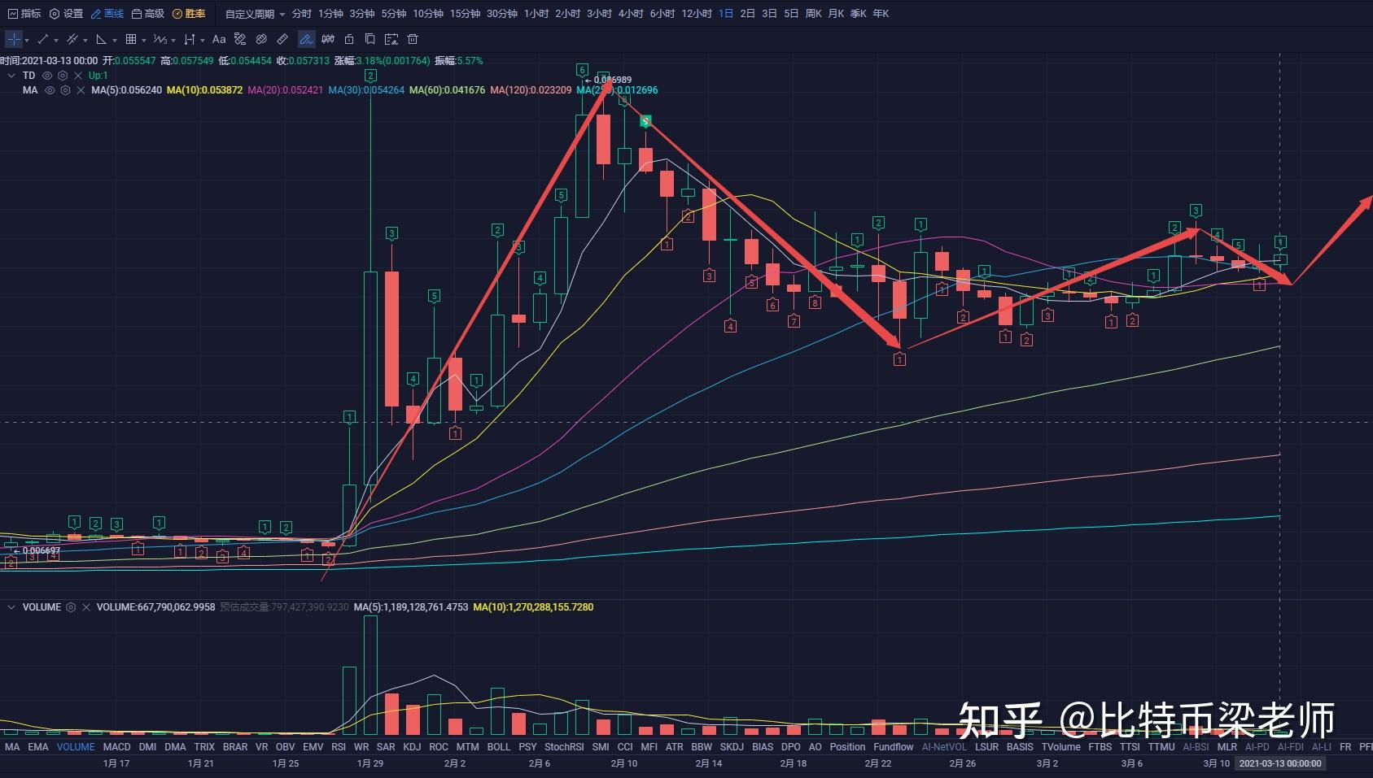Toggle MA indicator visibility eye

50,90
